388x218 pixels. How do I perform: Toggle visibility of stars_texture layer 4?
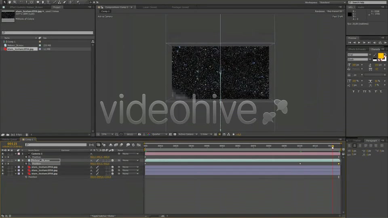(3, 170)
